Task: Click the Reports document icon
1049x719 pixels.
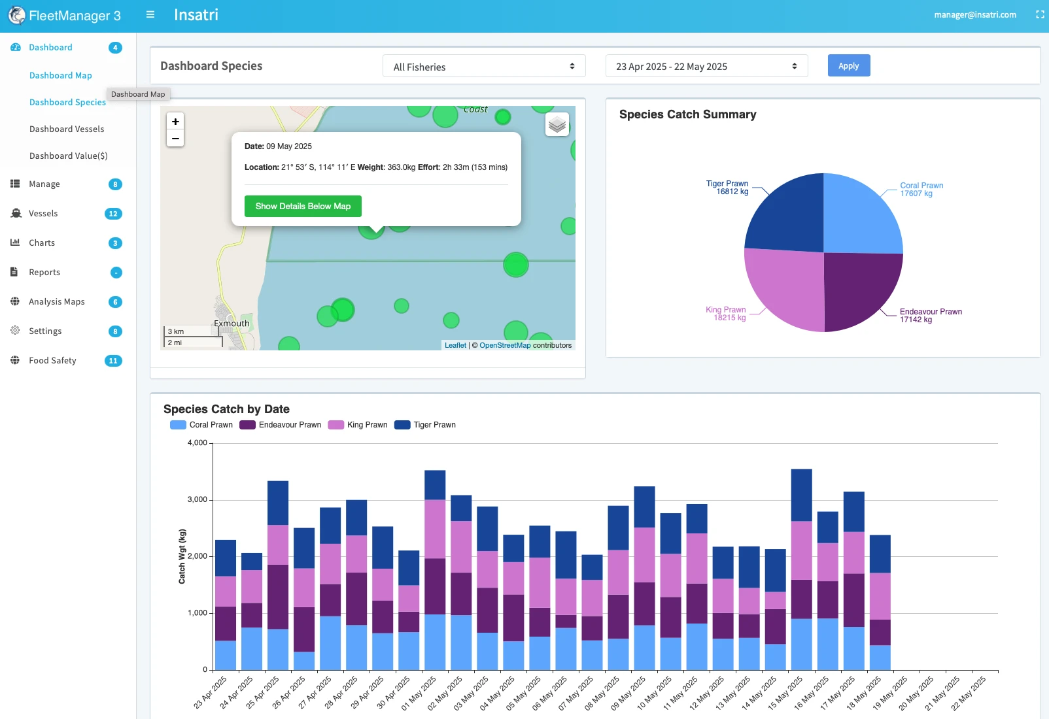Action: (14, 272)
